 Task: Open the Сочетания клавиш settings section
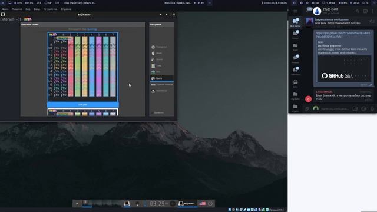click(161, 85)
